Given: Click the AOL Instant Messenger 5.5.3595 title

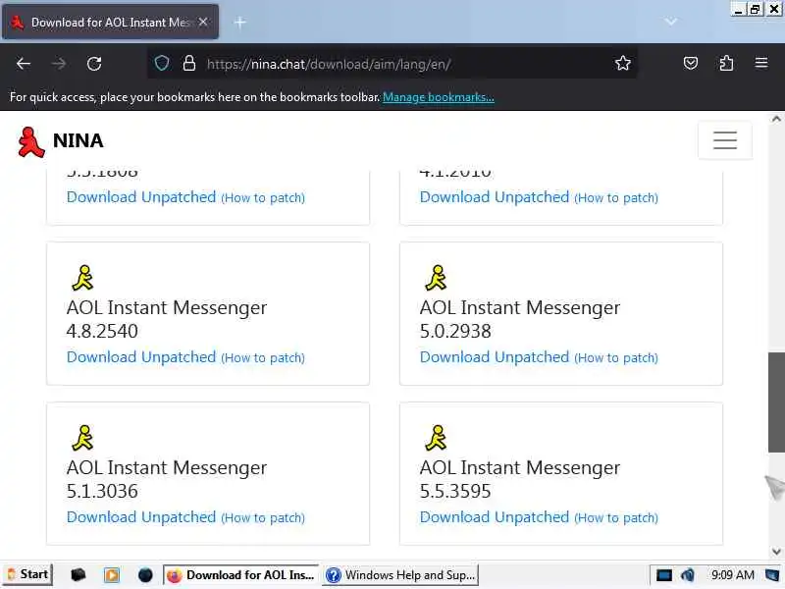Looking at the screenshot, I should (520, 479).
